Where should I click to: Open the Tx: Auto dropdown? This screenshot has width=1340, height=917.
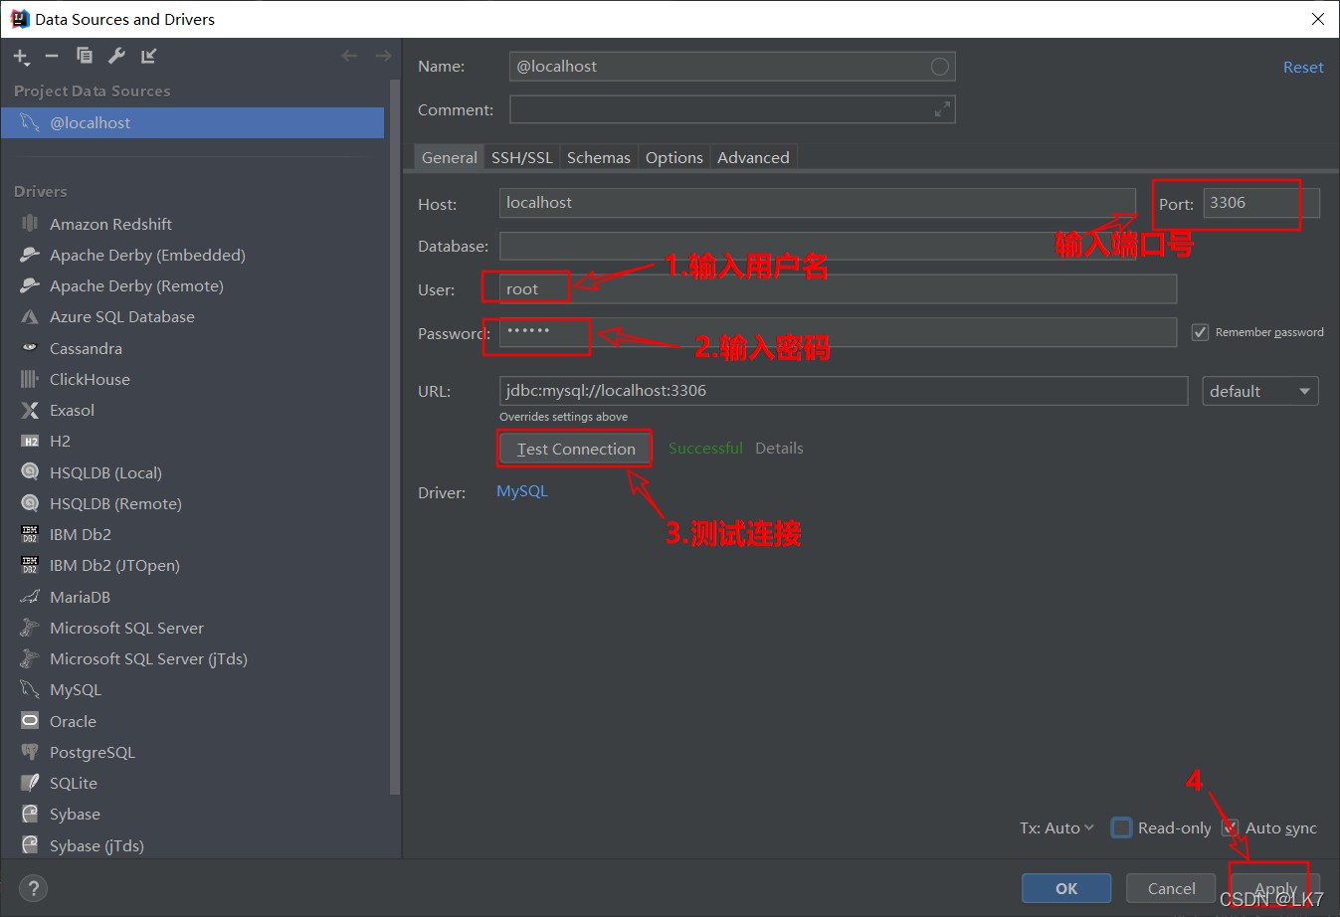click(1055, 826)
